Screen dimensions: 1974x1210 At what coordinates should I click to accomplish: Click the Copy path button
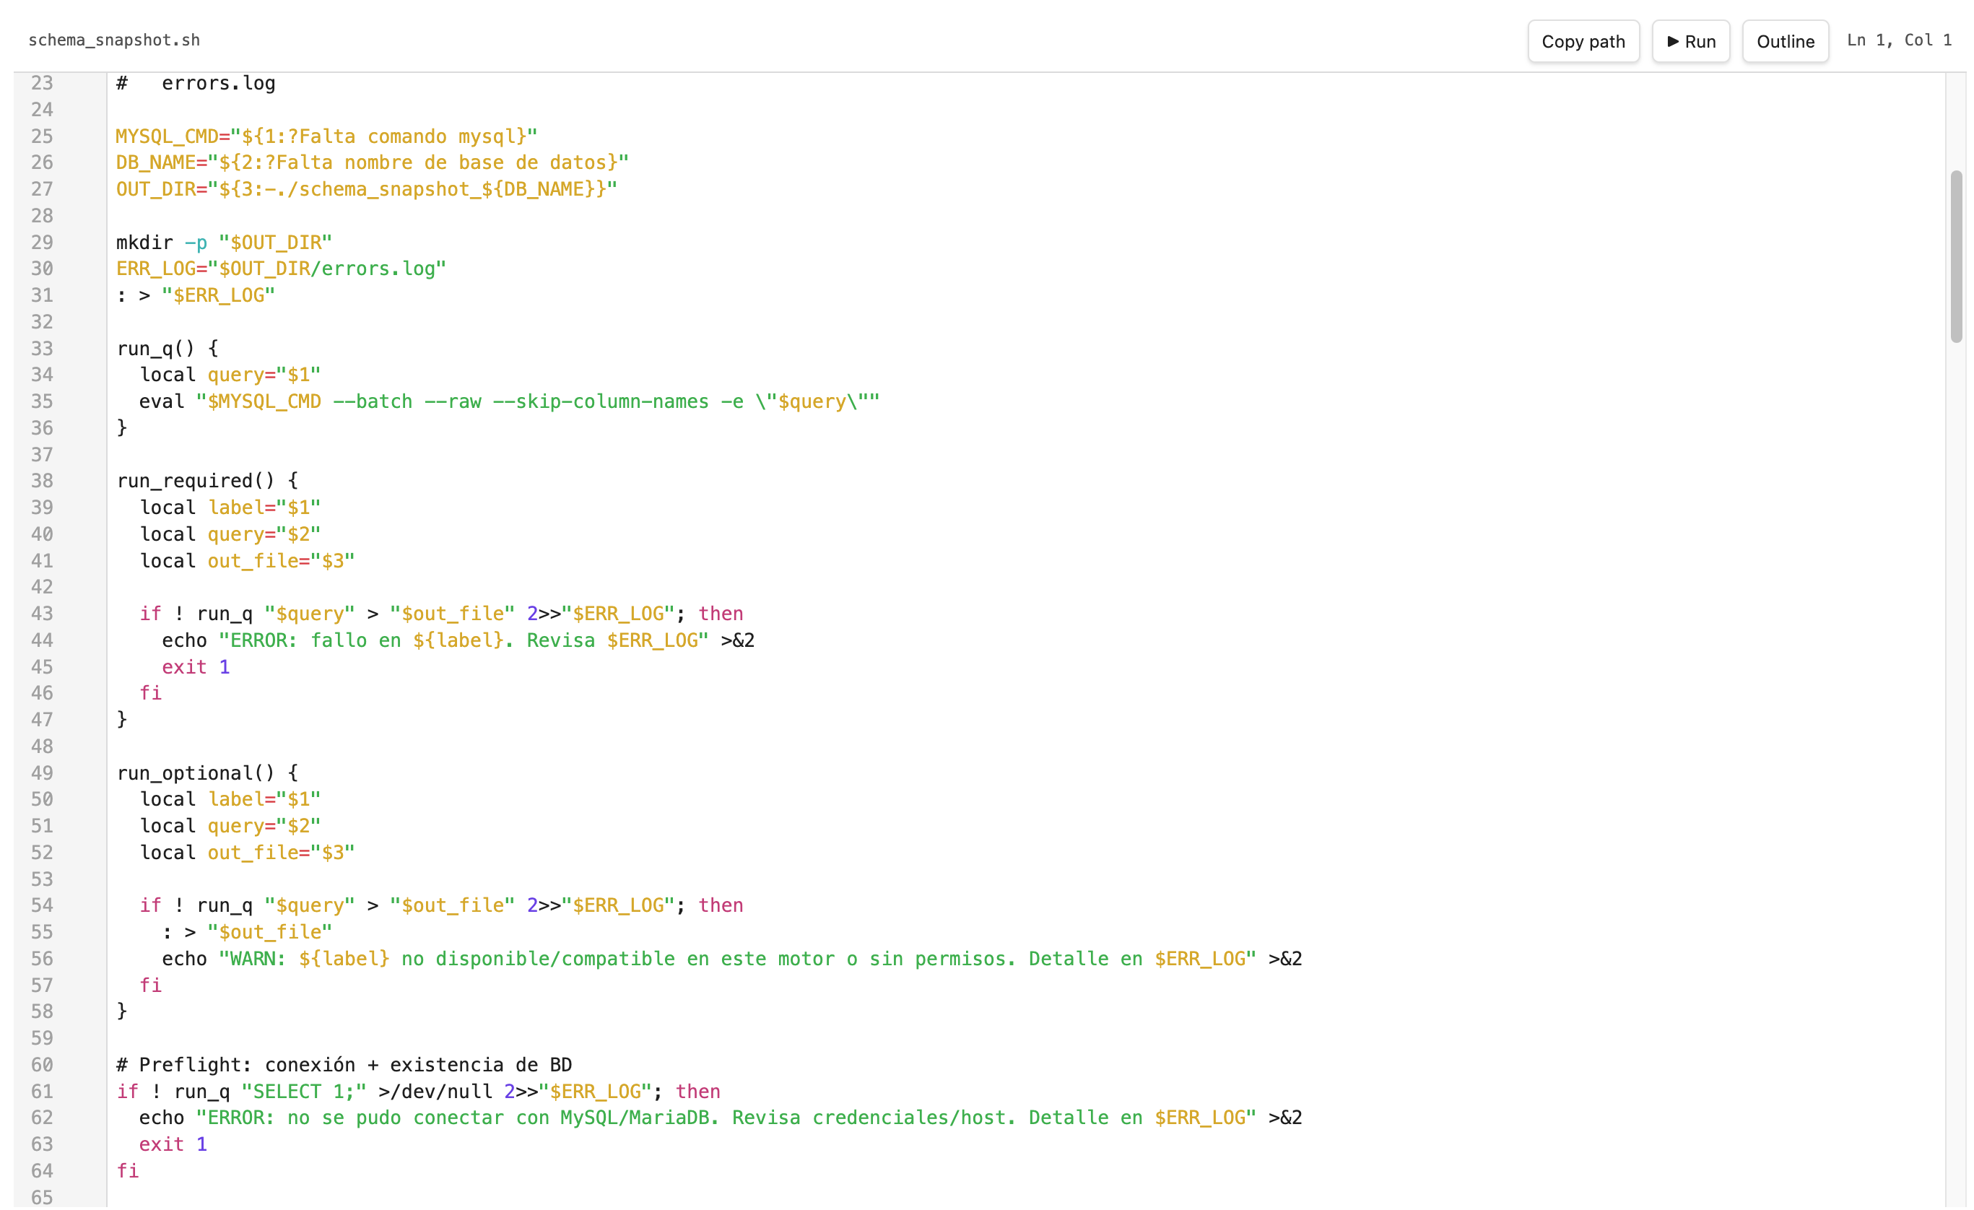point(1583,41)
